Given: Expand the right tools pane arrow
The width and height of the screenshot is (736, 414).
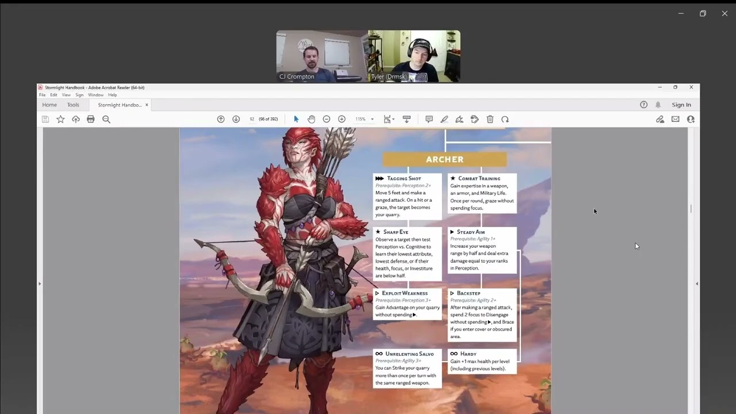Looking at the screenshot, I should [x=697, y=283].
